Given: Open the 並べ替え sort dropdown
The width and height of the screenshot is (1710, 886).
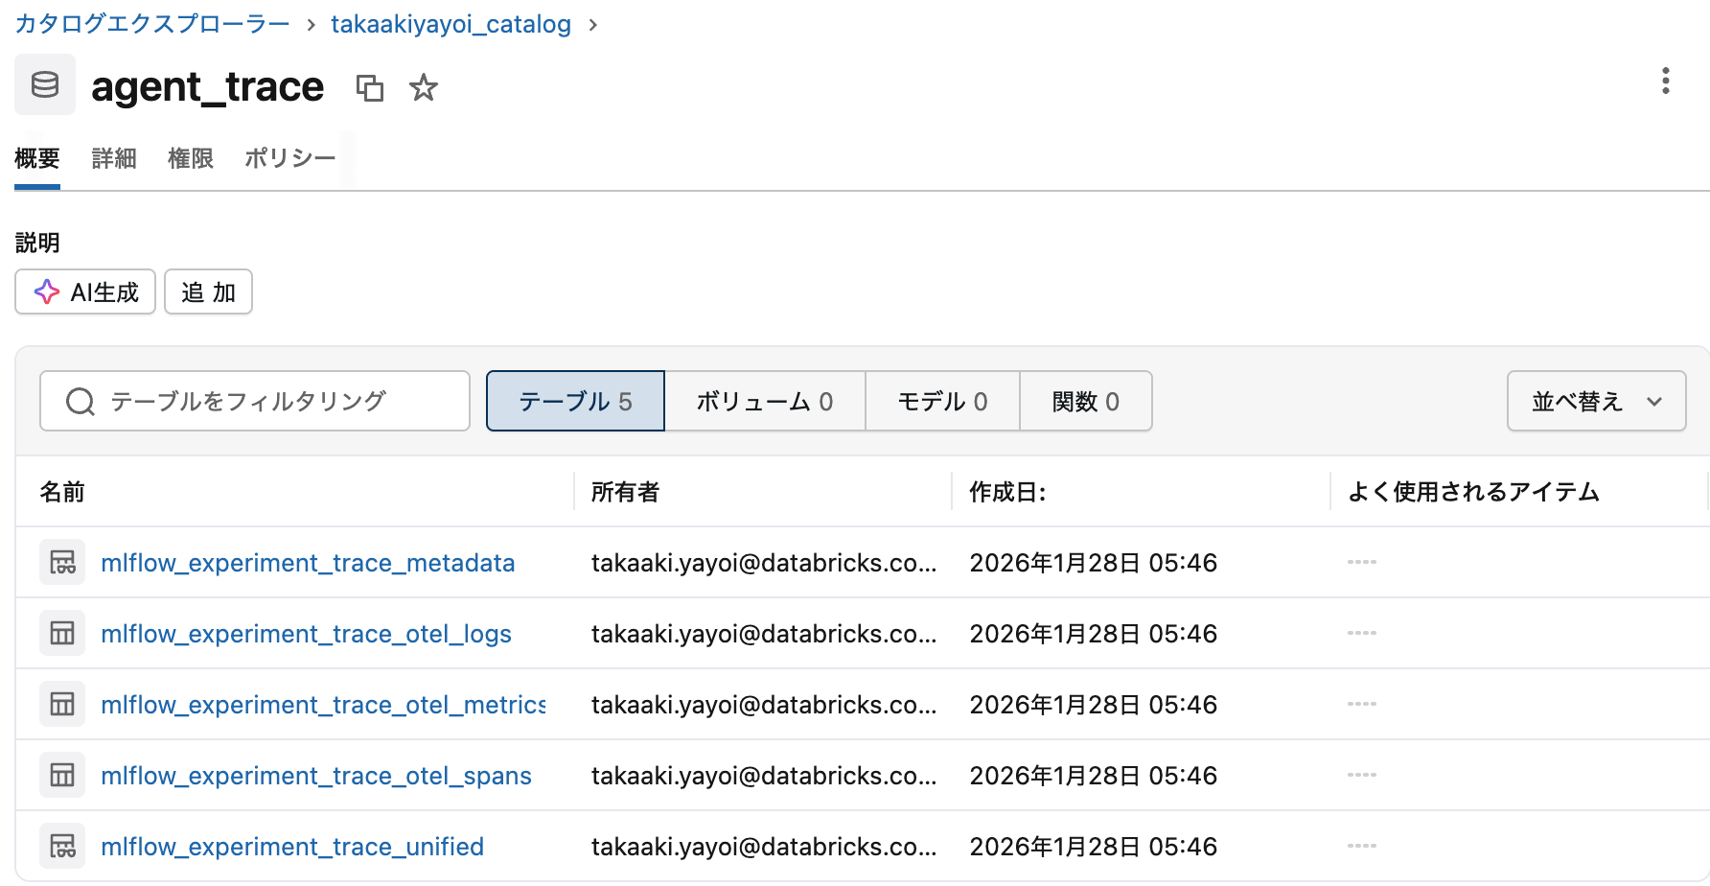Looking at the screenshot, I should (1595, 401).
